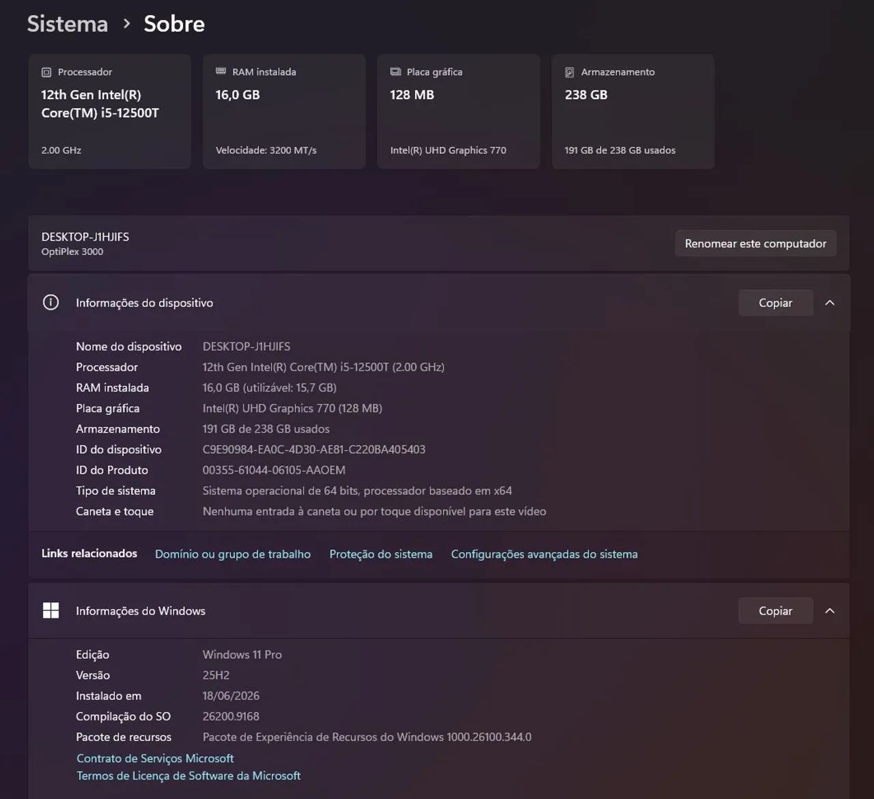Click the Links relacionados label

pos(89,554)
